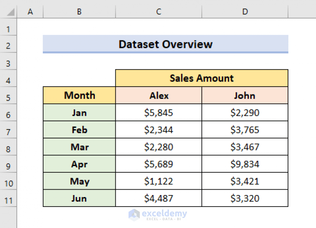
Task: Select Alex's January sales $5,845
Action: 159,113
